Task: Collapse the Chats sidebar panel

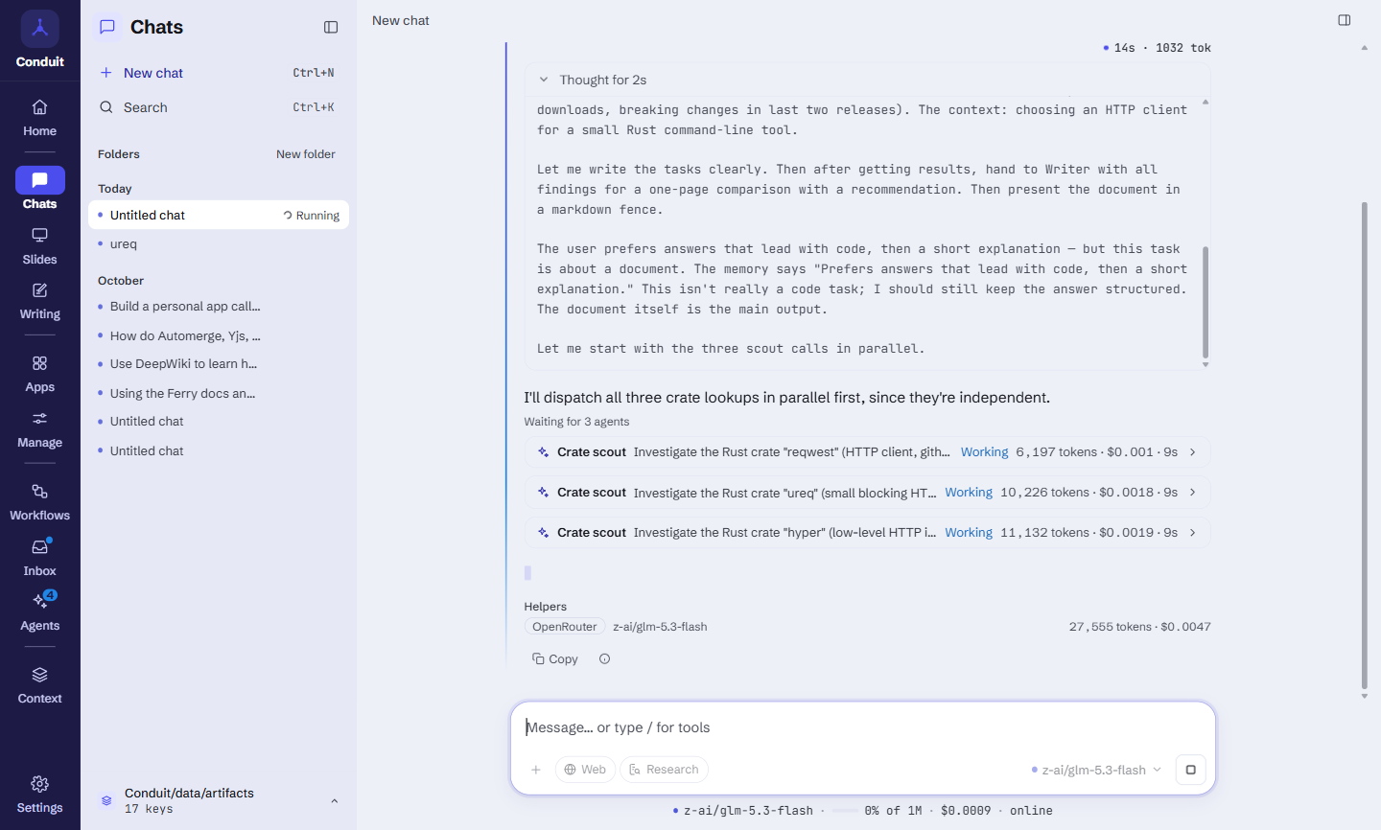Action: click(x=331, y=27)
